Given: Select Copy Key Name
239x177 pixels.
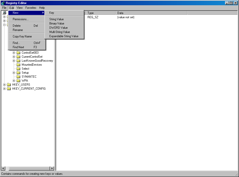Looking at the screenshot, I should click(x=26, y=36).
